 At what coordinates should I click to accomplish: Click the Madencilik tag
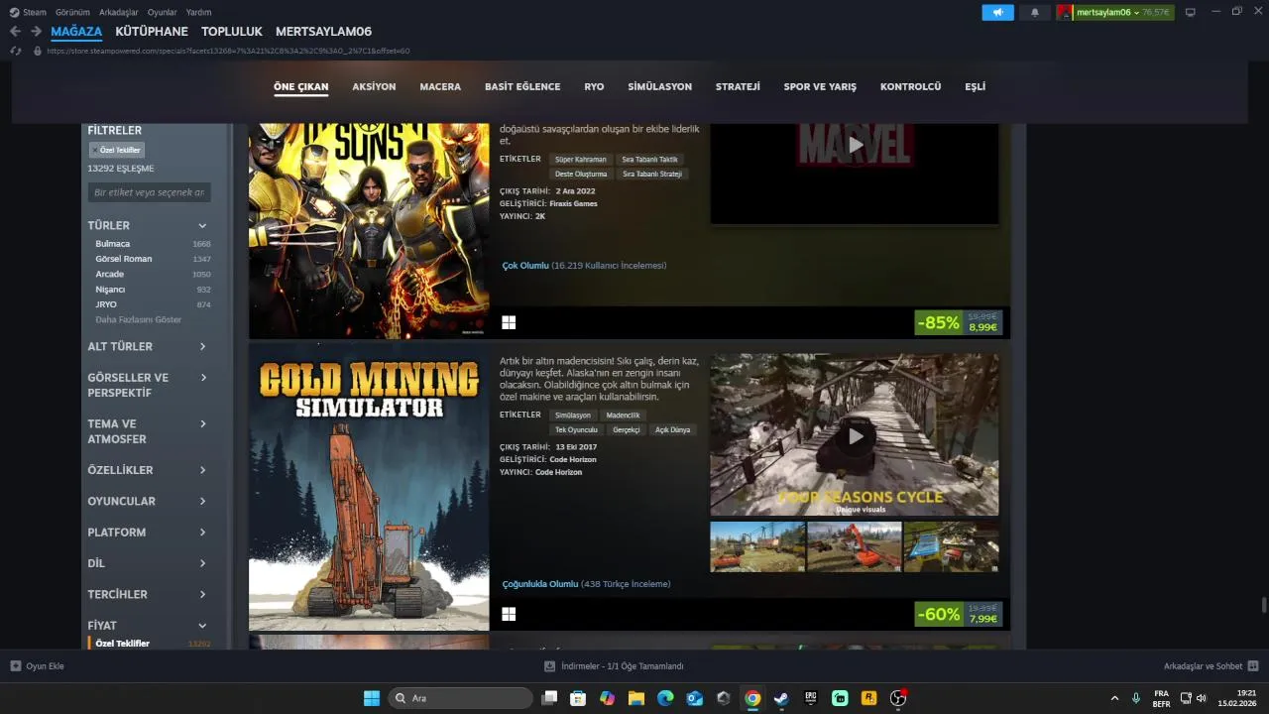[x=624, y=416]
